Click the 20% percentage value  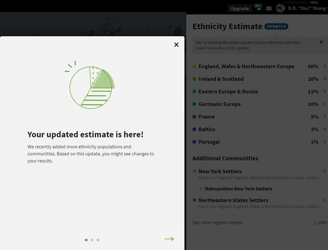313,79
